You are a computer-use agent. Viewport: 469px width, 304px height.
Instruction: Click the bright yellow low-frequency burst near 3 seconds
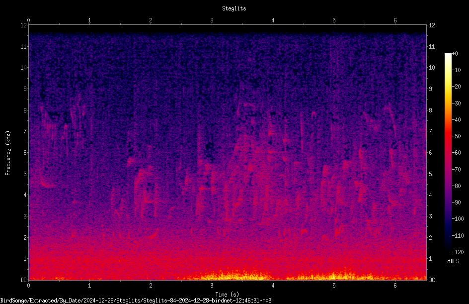228,276
